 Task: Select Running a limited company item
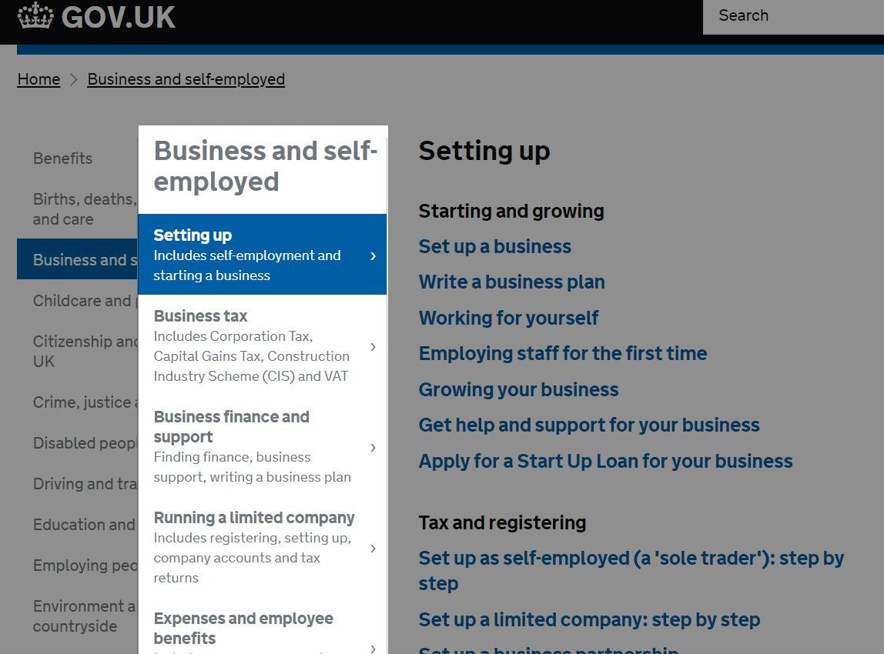point(254,518)
